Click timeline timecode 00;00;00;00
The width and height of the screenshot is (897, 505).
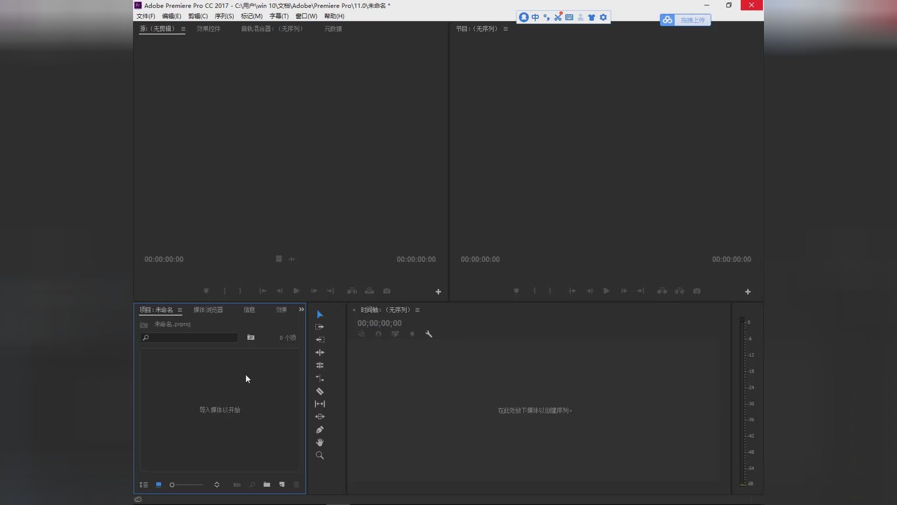point(379,323)
